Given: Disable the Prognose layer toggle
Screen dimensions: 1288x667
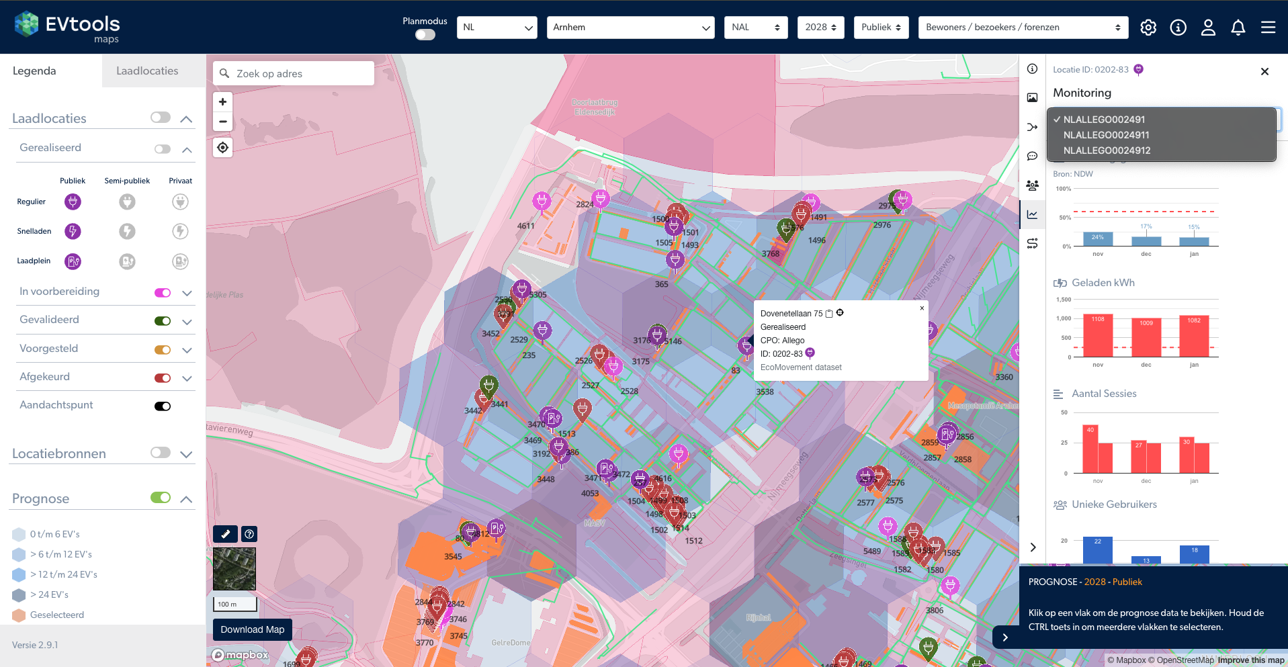Looking at the screenshot, I should 161,498.
